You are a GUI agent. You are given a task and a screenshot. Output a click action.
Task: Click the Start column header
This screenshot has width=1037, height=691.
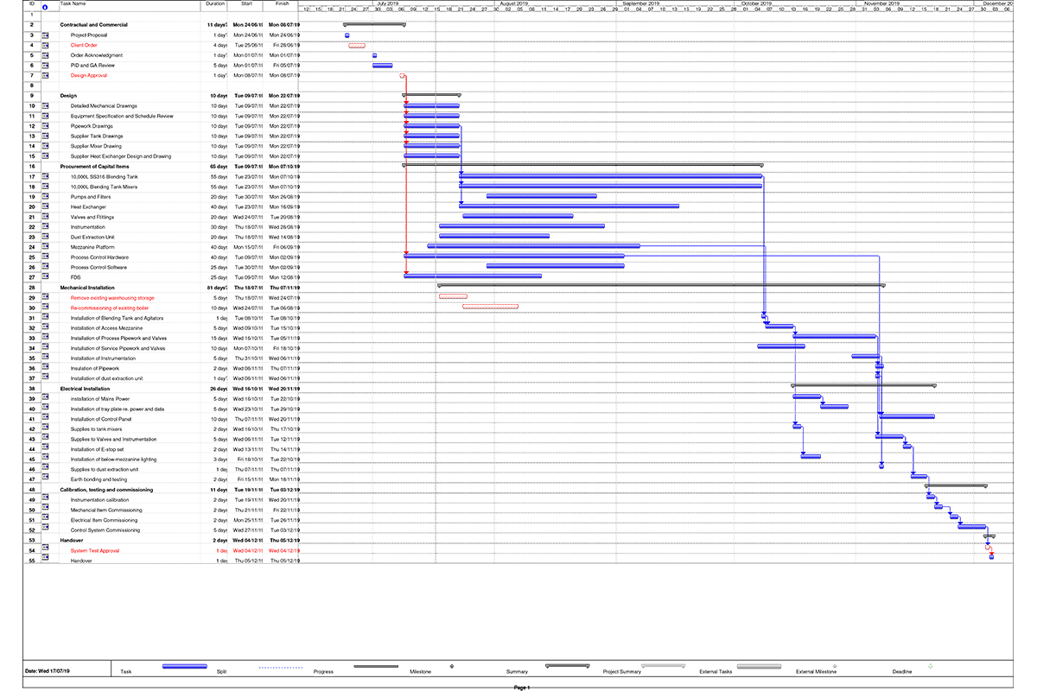[246, 3]
